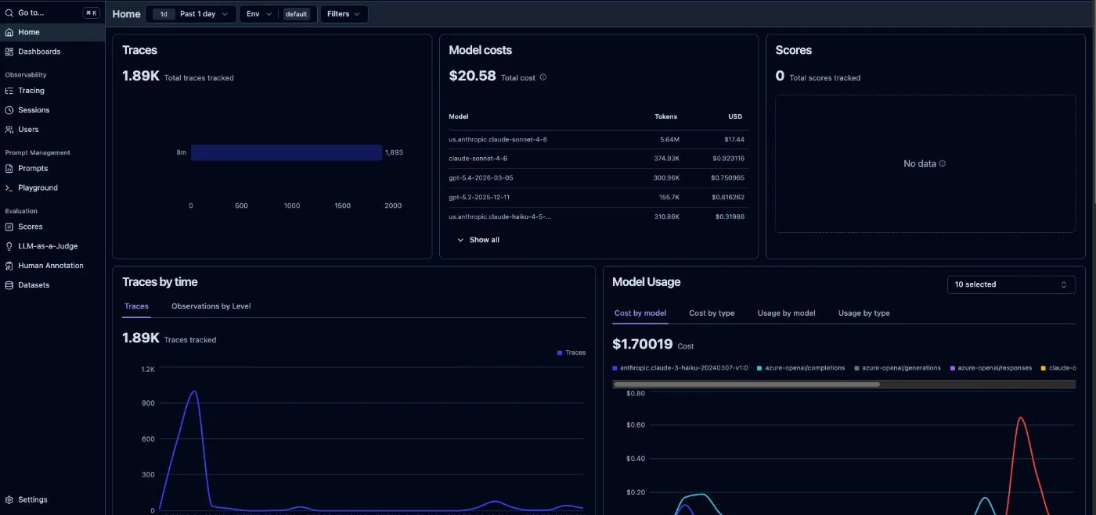
Task: Click the Model column header
Action: tap(459, 116)
